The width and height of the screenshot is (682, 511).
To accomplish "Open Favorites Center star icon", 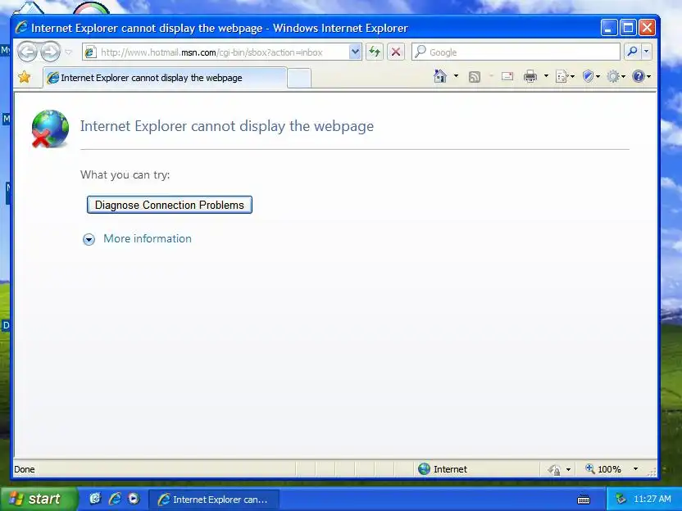I will (25, 77).
